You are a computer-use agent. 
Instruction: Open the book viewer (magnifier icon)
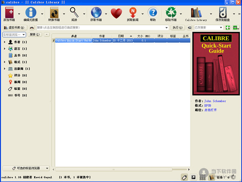(x=74, y=13)
